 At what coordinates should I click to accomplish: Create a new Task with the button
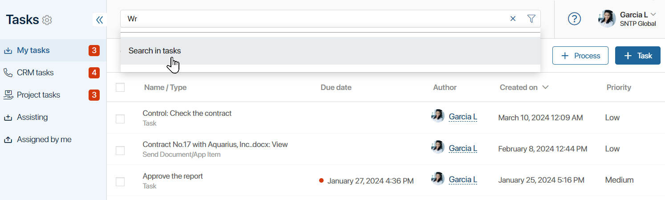click(x=638, y=56)
